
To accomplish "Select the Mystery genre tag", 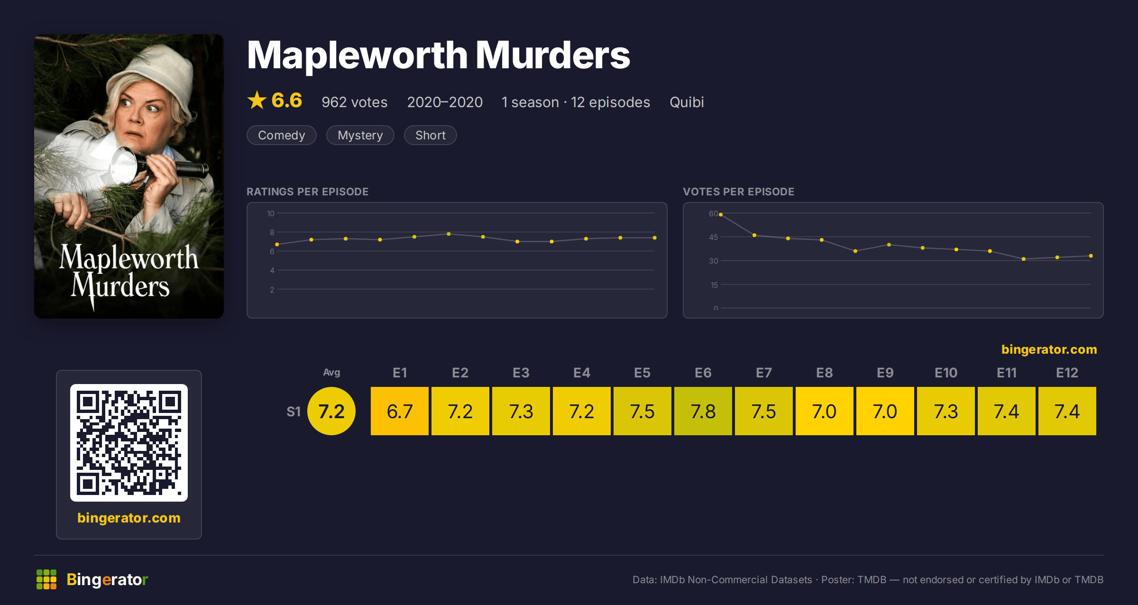I will tap(360, 135).
